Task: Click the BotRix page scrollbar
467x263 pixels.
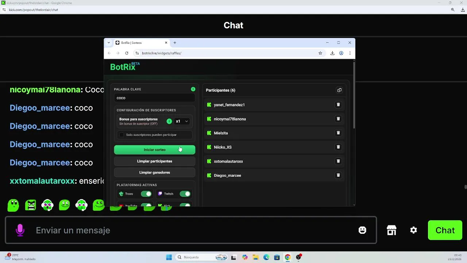Action: (354, 95)
